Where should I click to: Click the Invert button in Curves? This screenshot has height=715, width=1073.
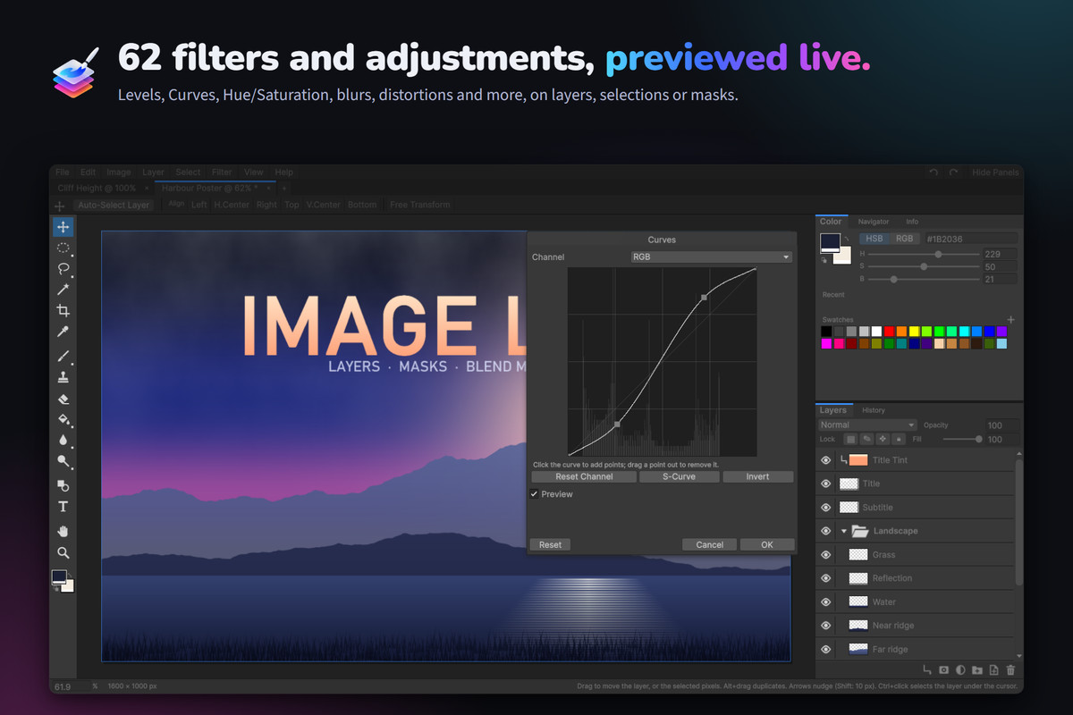point(757,477)
